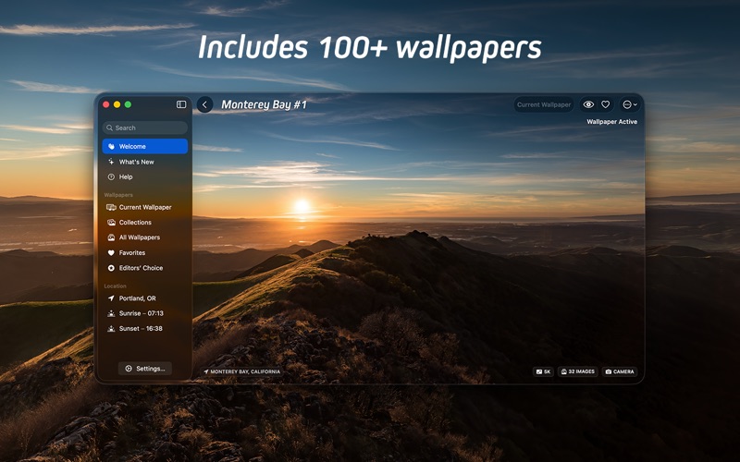Viewport: 740px width, 462px height.
Task: Toggle the heart favorite button
Action: tap(606, 104)
